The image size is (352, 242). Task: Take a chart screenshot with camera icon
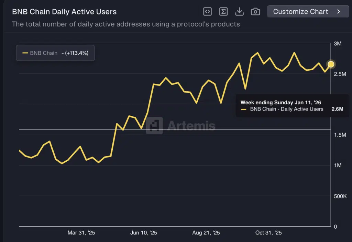tap(255, 12)
